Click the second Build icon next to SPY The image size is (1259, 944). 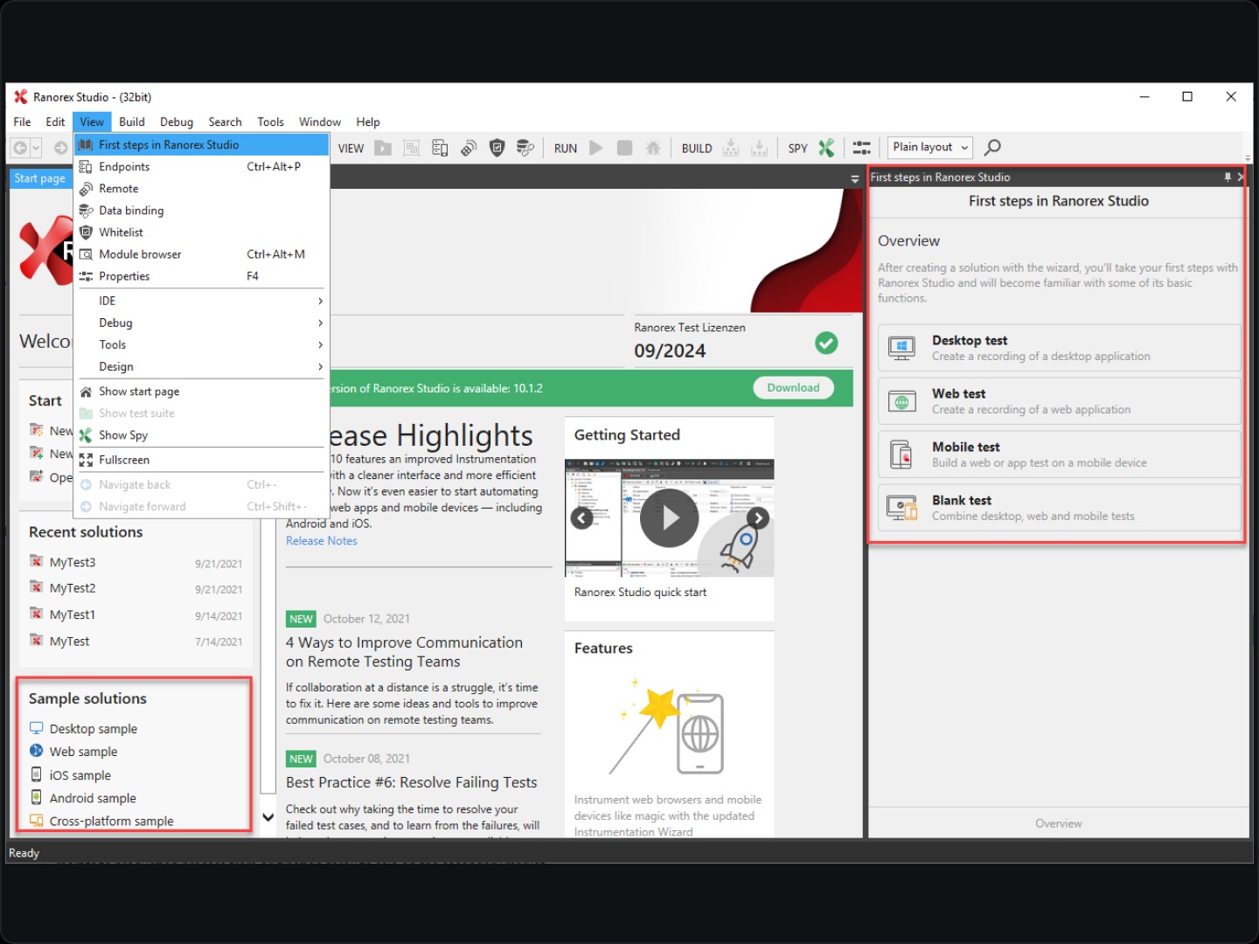(x=760, y=148)
